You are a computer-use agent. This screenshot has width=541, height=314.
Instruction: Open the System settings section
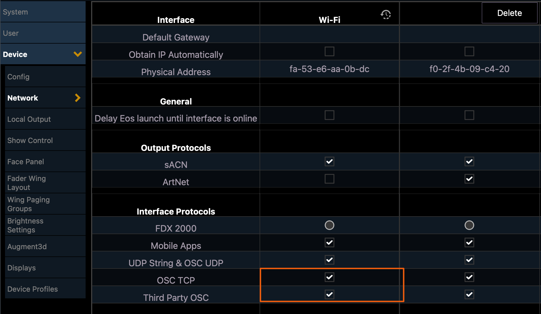tap(43, 12)
